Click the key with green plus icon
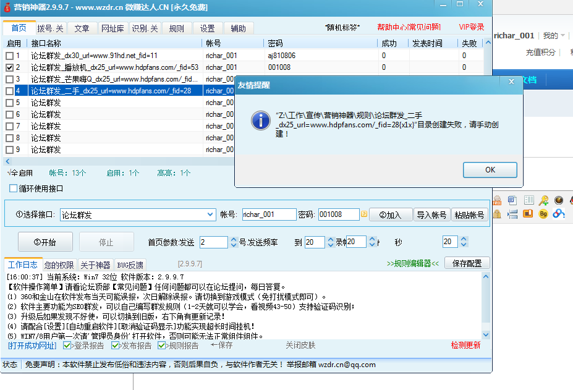 point(543,200)
